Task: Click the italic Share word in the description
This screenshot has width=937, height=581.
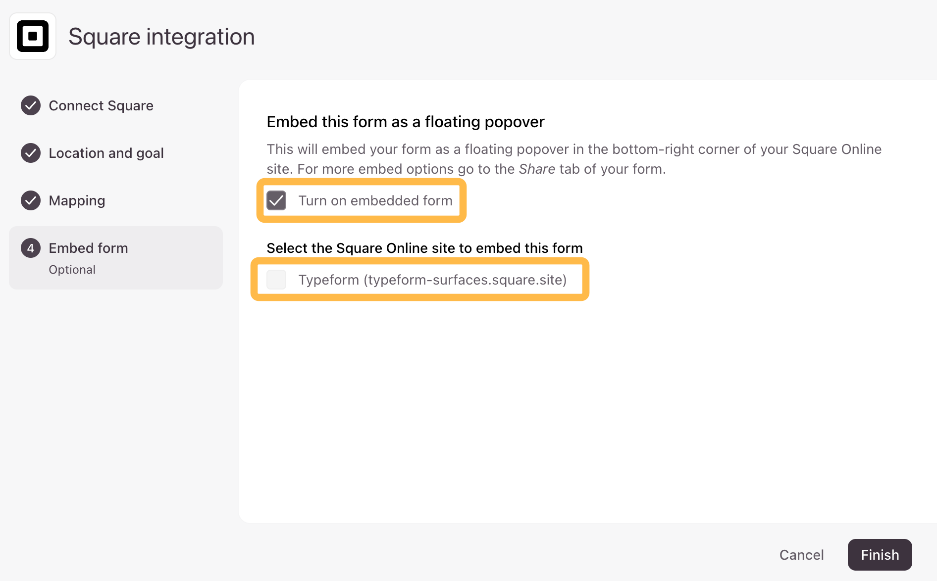Action: click(x=537, y=169)
